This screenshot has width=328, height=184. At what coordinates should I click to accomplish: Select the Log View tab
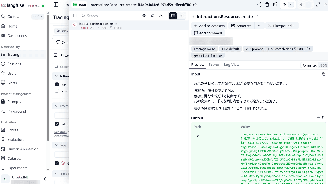232,65
